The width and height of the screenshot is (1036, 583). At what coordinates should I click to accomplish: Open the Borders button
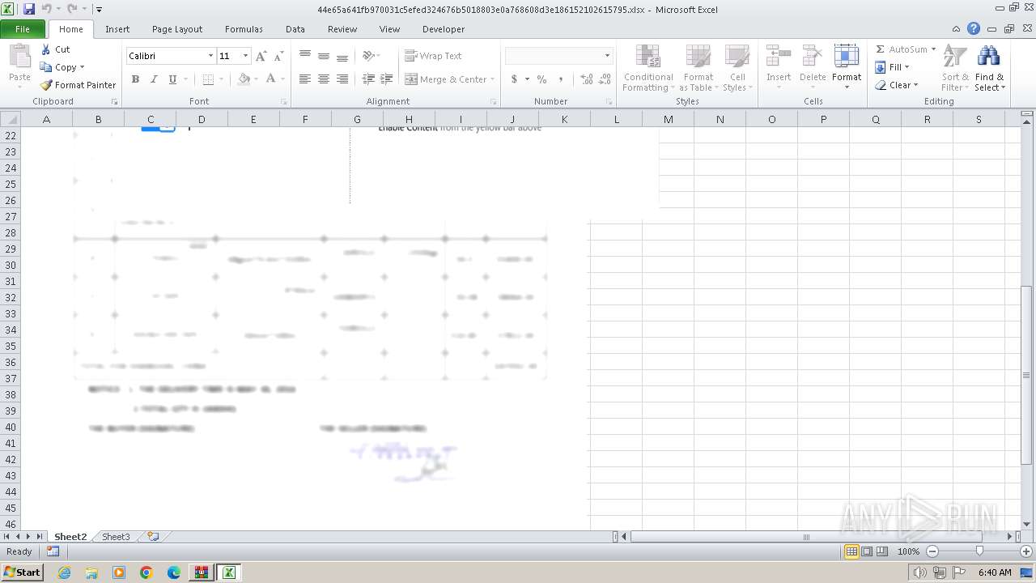click(x=208, y=79)
